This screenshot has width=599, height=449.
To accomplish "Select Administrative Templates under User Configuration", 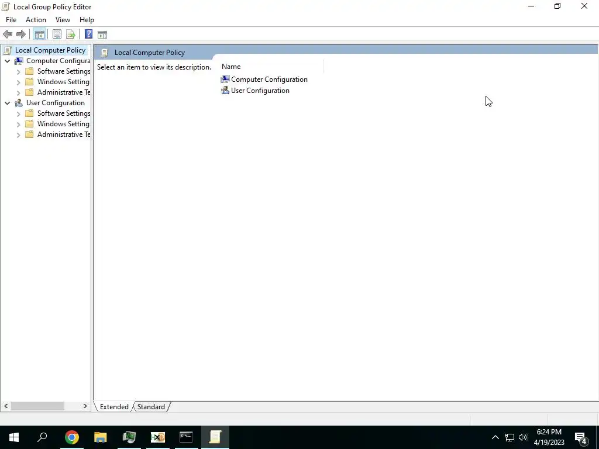I will click(x=63, y=134).
